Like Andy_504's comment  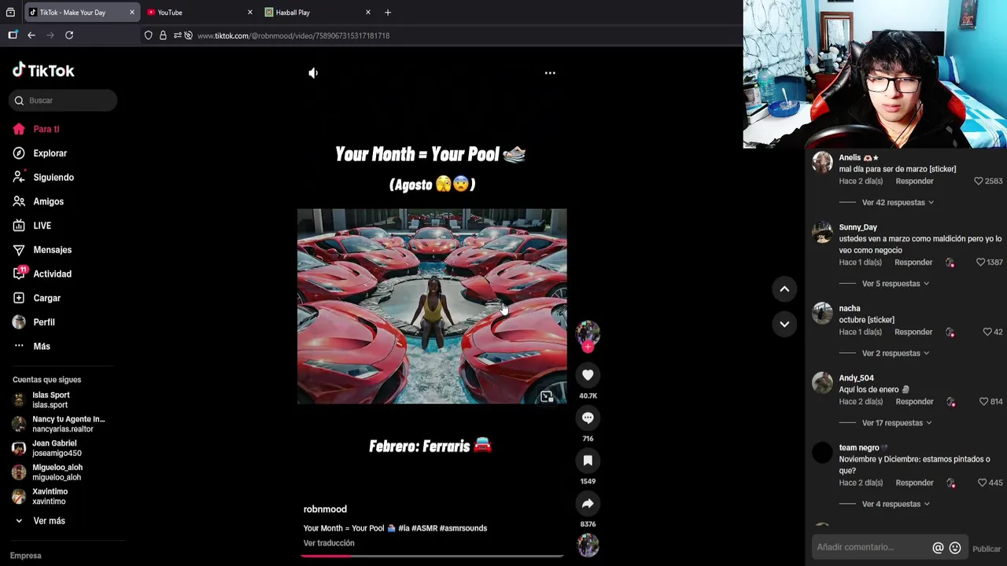point(983,402)
